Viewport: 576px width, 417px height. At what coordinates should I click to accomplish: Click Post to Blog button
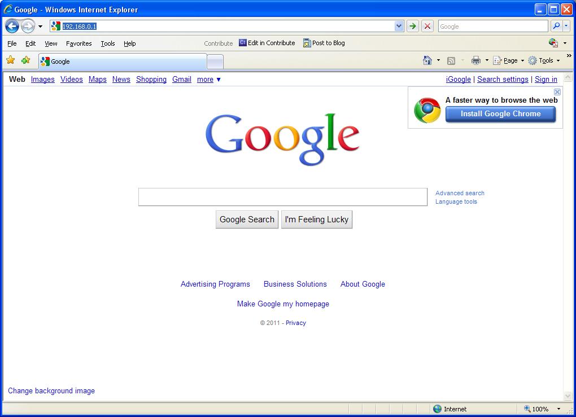click(324, 43)
